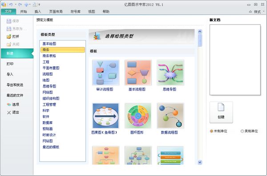Select the 基本流程图 template thumbnail
Viewport: 267px width, 176px height.
pos(138,72)
